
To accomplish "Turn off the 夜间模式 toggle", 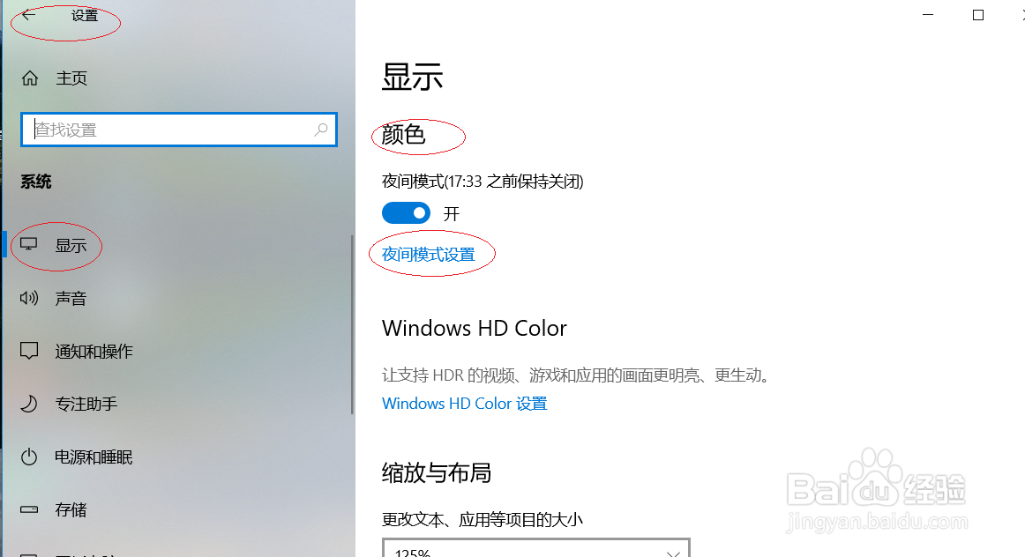I will coord(406,213).
